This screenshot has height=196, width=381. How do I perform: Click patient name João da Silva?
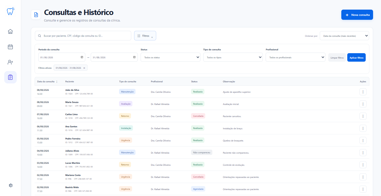click(x=72, y=90)
